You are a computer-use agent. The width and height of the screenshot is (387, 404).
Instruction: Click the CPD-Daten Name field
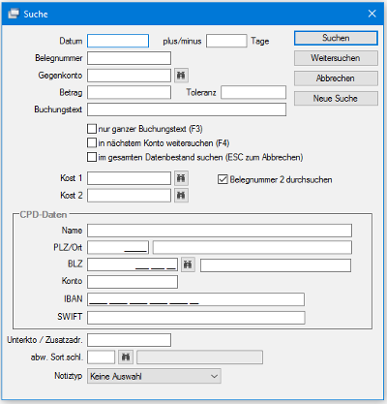click(220, 231)
